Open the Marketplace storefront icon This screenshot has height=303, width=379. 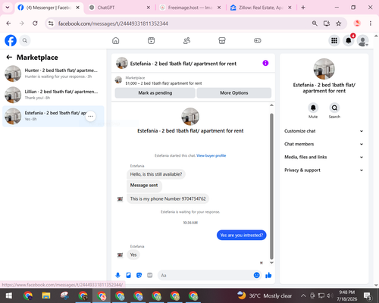coord(222,40)
